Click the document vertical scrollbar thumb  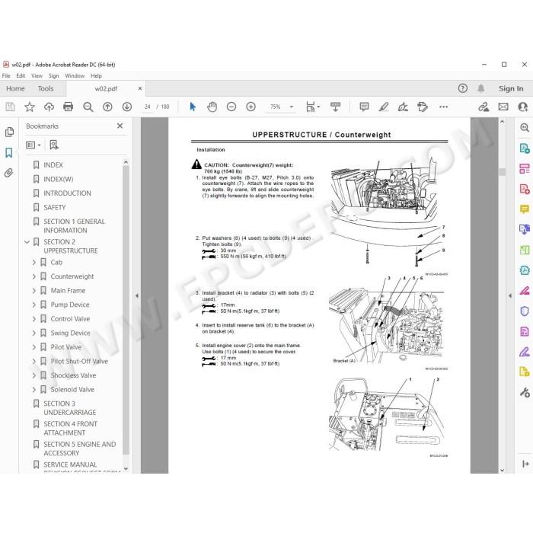[x=503, y=171]
